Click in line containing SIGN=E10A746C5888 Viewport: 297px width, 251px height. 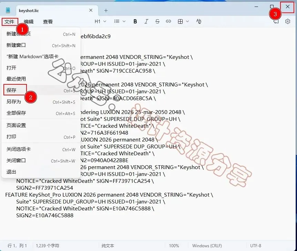coord(85,209)
